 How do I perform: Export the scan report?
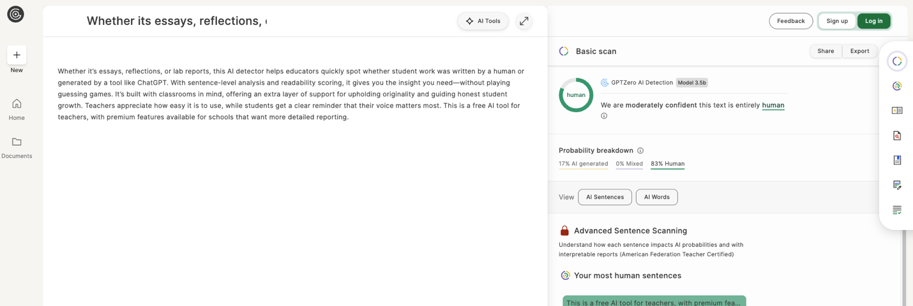click(859, 51)
